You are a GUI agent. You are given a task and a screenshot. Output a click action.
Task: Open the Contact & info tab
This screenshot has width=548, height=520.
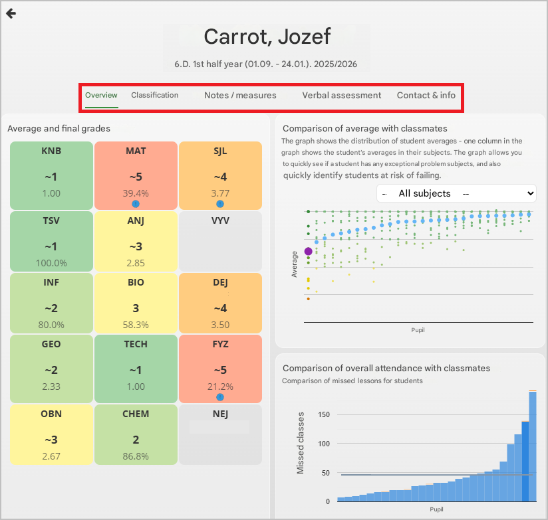pos(426,96)
